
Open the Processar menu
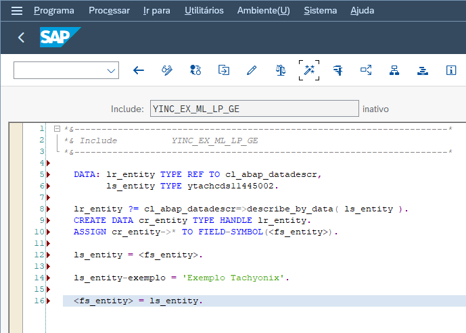(109, 10)
